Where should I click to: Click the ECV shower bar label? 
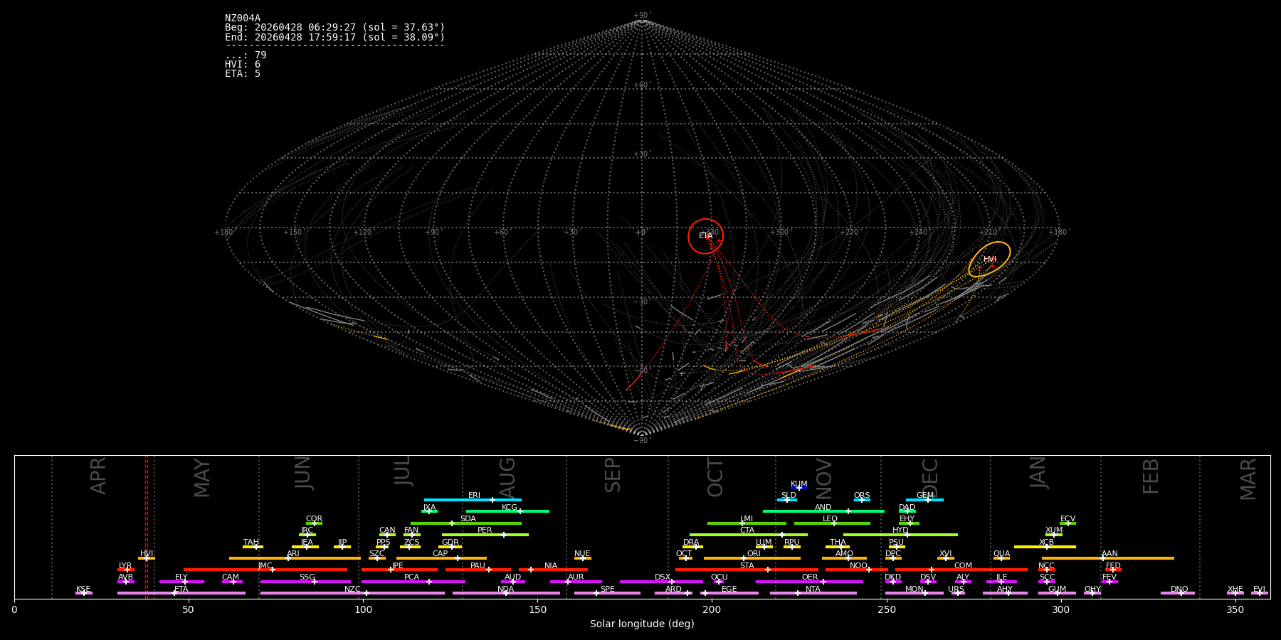coord(1067,519)
